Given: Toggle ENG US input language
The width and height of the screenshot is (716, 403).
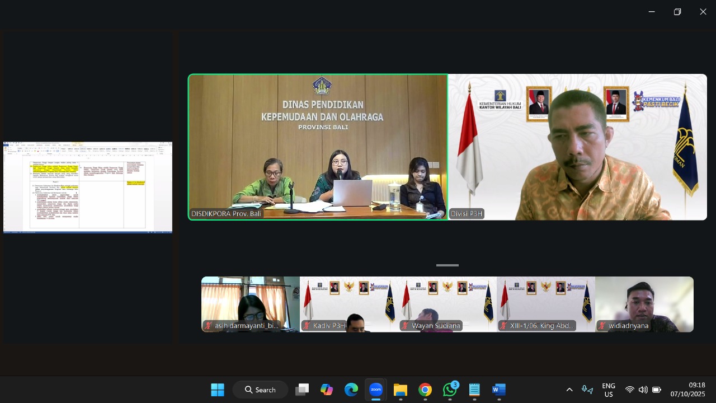Looking at the screenshot, I should pyautogui.click(x=608, y=390).
